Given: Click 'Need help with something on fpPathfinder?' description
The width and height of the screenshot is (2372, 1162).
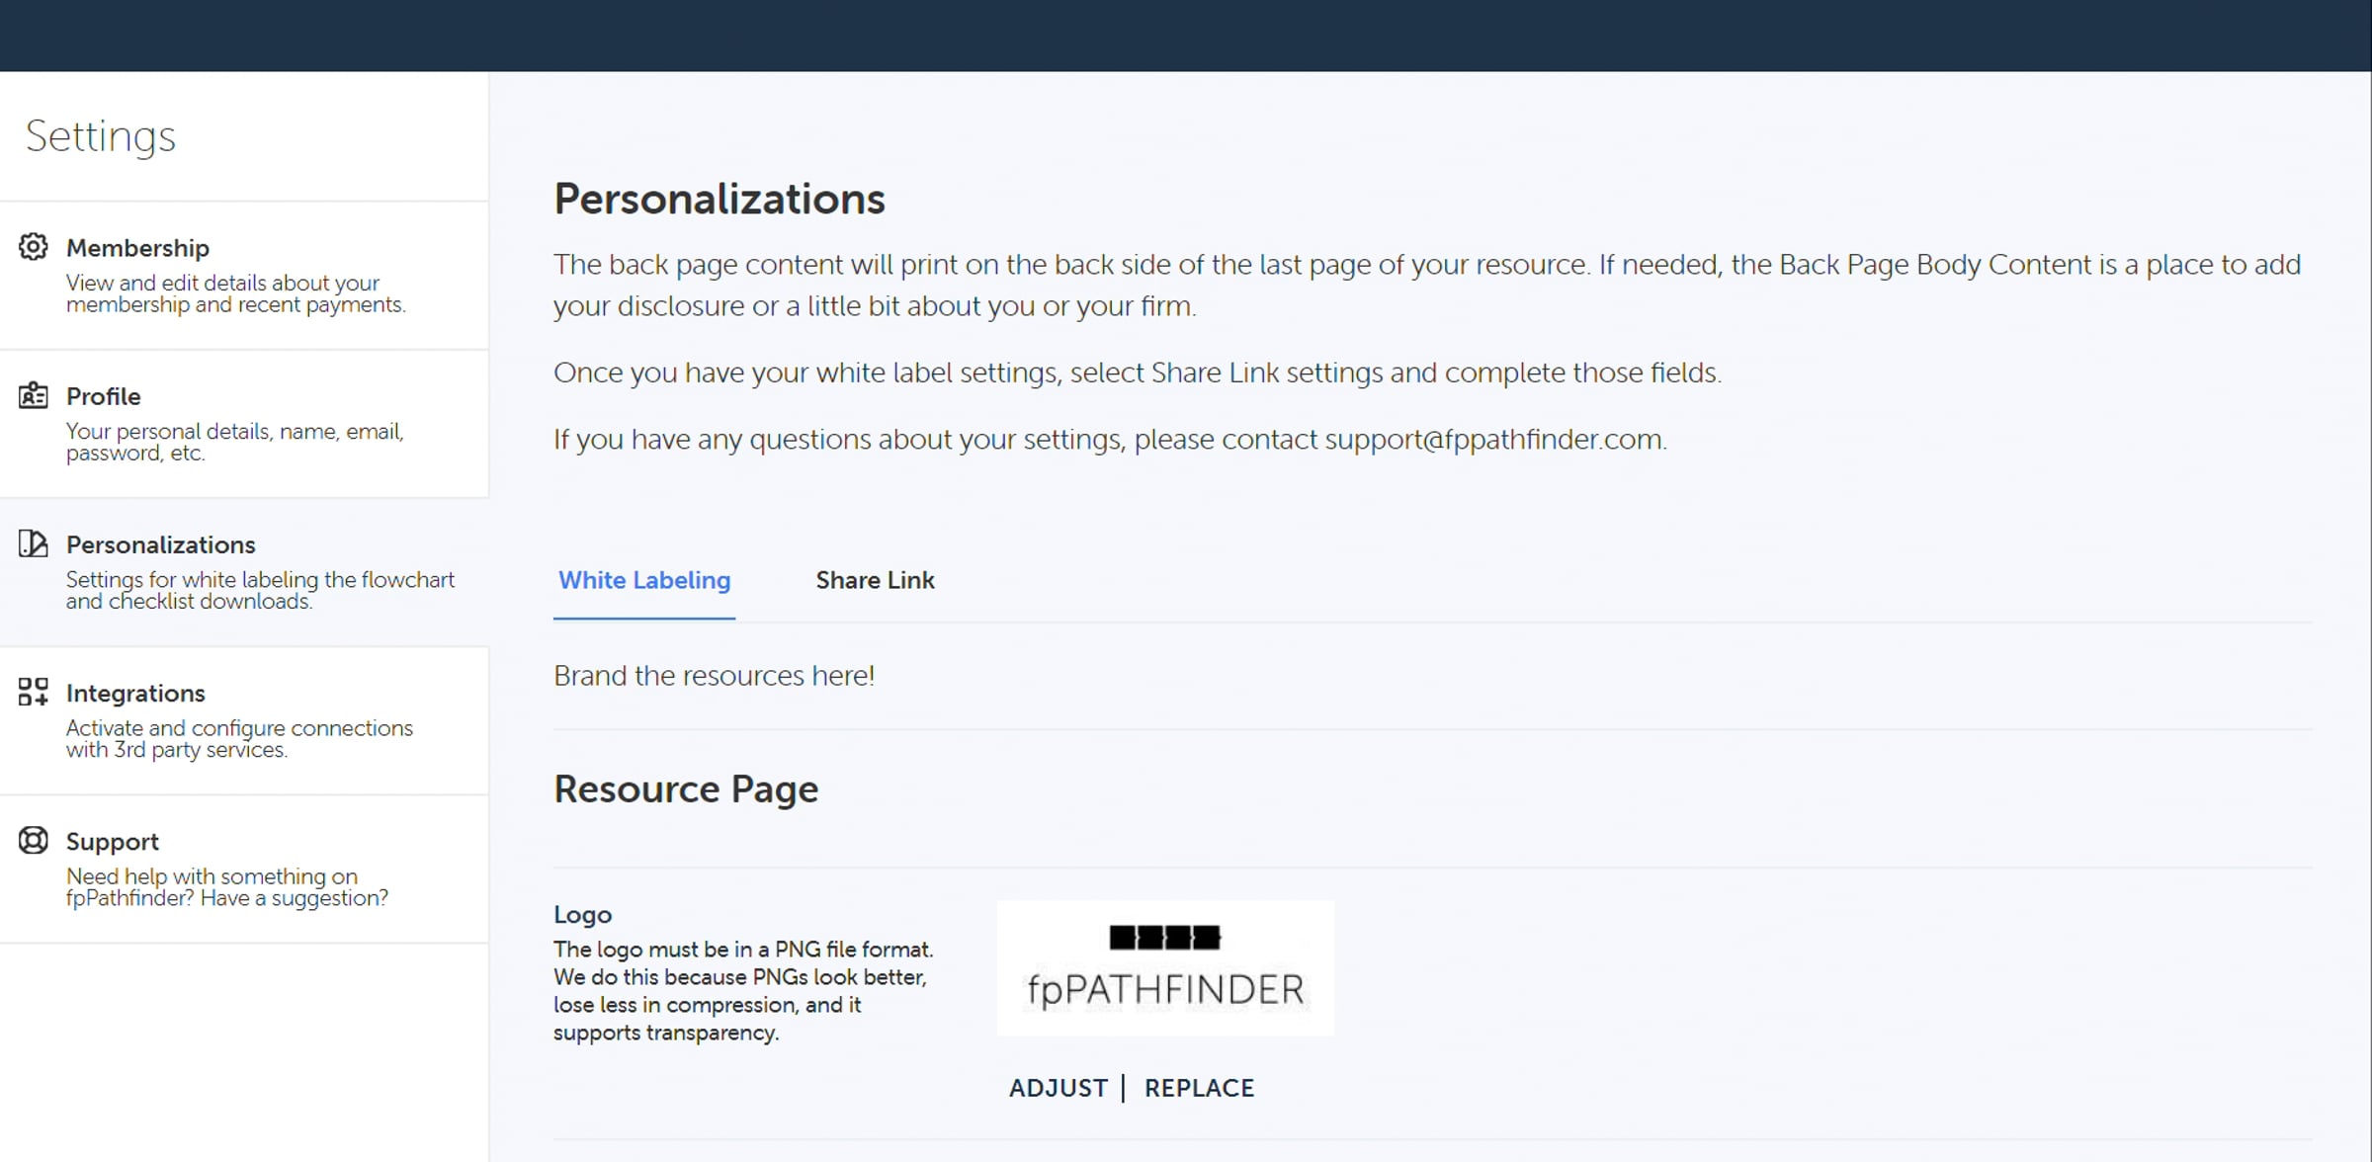Looking at the screenshot, I should (x=227, y=886).
